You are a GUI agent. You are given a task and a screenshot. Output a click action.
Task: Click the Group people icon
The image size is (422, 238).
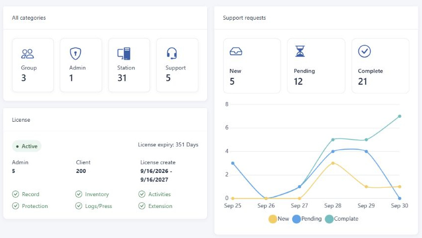click(28, 54)
